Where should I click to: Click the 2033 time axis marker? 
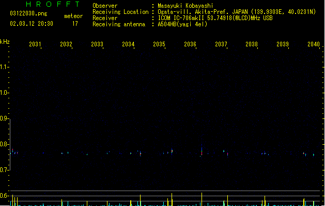[x=97, y=44]
